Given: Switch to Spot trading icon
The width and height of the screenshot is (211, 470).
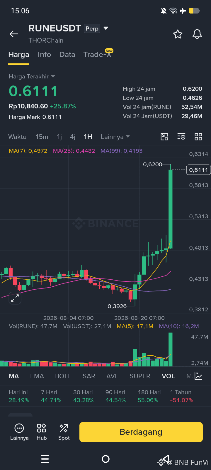Looking at the screenshot, I should pyautogui.click(x=64, y=432).
